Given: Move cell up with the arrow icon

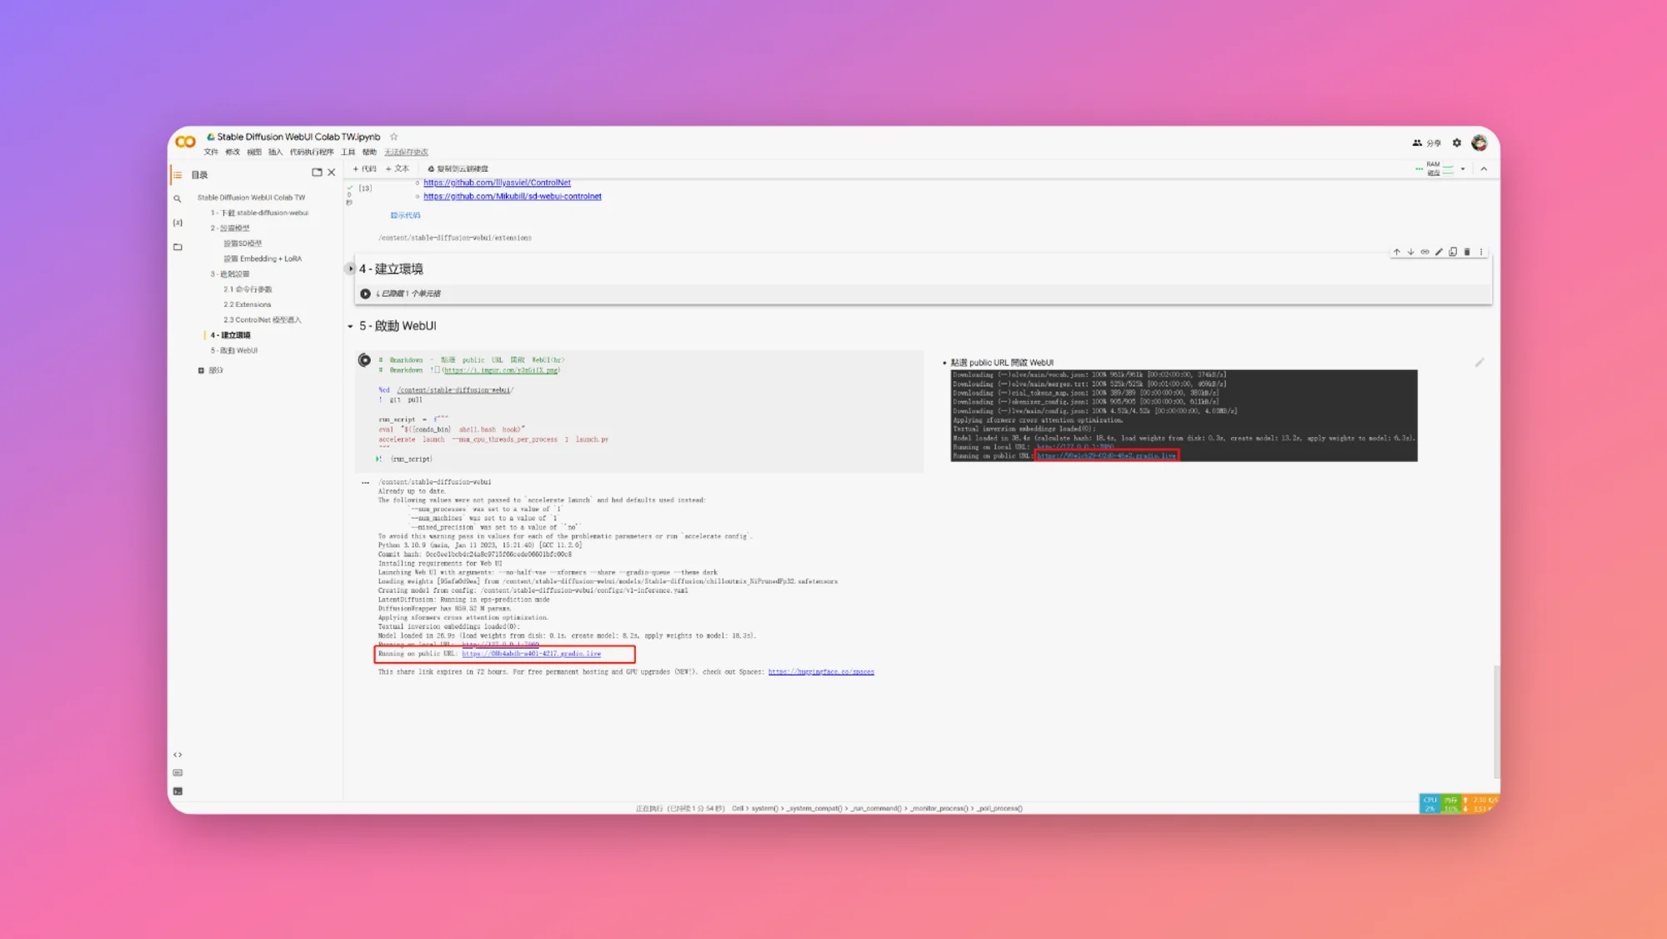Looking at the screenshot, I should pos(1397,252).
